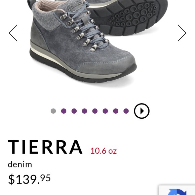Viewport: 195px width, 195px height.
Task: Select the eighth carousel dot
Action: point(126,111)
